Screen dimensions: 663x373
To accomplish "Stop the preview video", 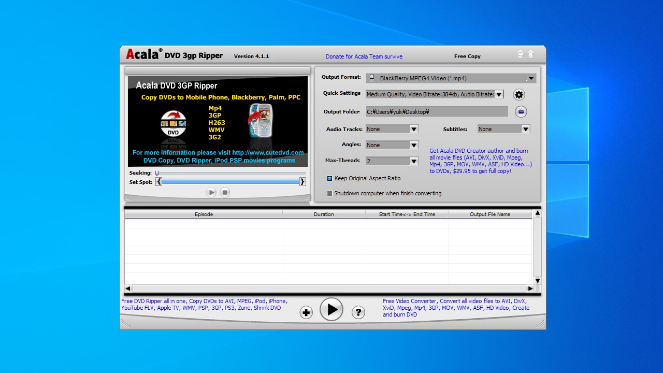I will click(x=224, y=192).
